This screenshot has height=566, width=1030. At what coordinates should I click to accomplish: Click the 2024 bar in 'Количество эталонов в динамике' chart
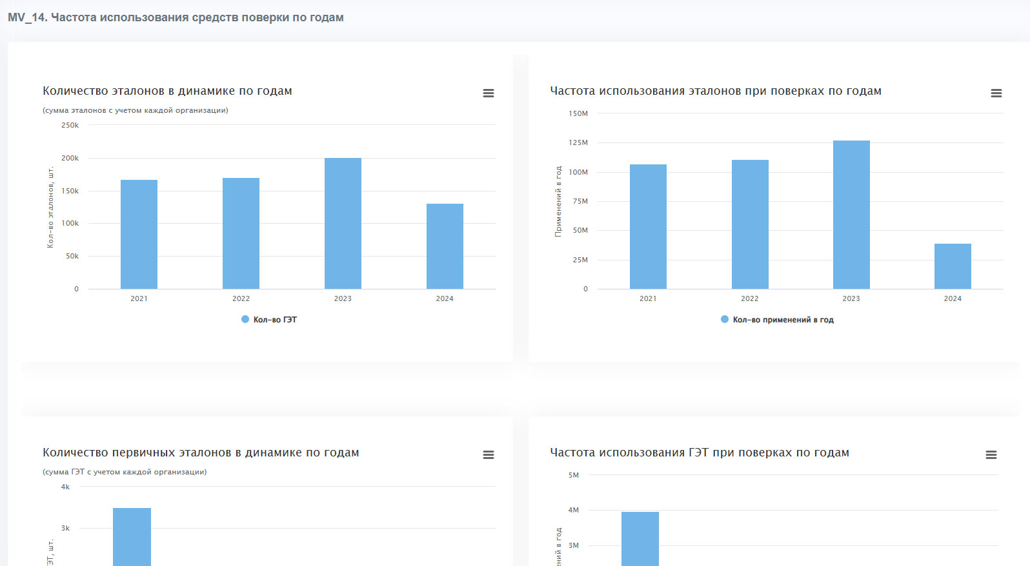tap(445, 246)
